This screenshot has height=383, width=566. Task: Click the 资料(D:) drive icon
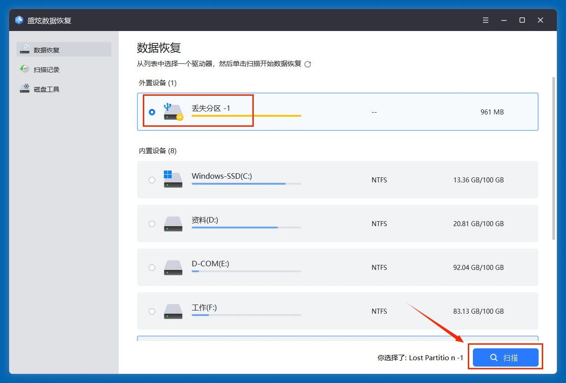(173, 223)
